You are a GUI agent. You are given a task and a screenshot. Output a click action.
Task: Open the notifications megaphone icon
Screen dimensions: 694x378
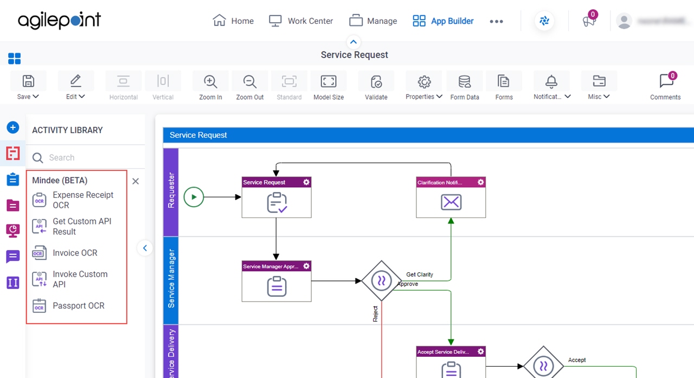[x=589, y=21]
